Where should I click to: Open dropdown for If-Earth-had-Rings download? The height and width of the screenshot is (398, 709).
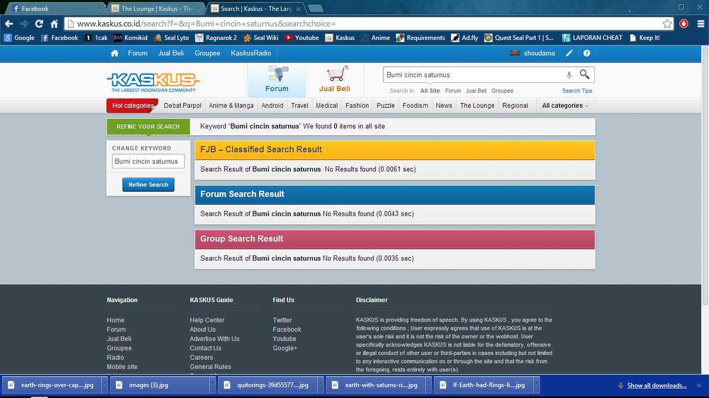tap(536, 385)
